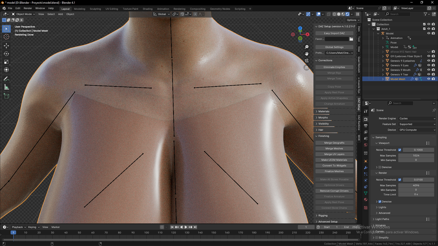Expand Genesis 9 Tear in the outliner
Image resolution: width=438 pixels, height=246 pixels.
[383, 74]
